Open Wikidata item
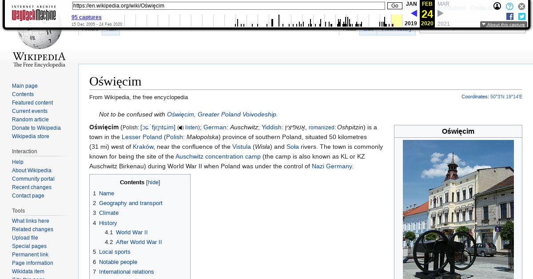This screenshot has height=279, width=533. pos(28,271)
